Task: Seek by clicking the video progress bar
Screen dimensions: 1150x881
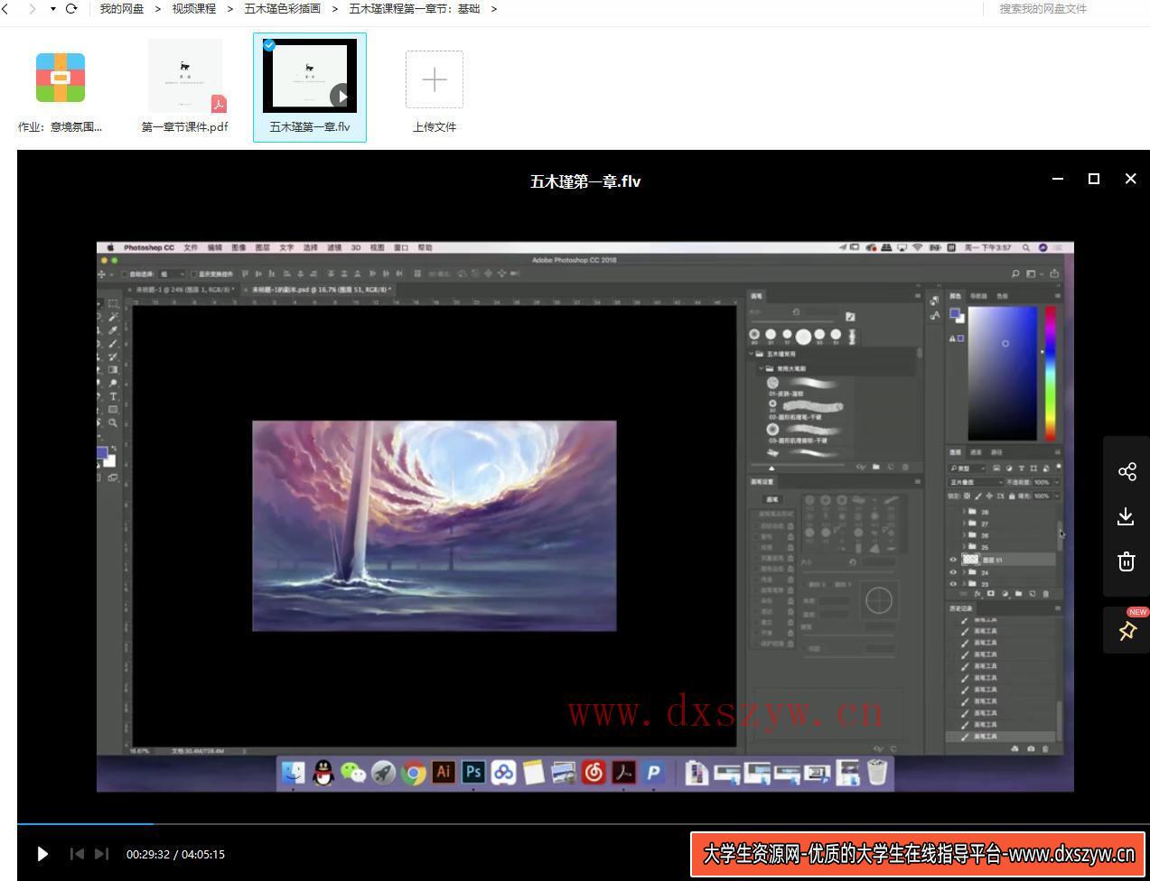Action: 584,824
